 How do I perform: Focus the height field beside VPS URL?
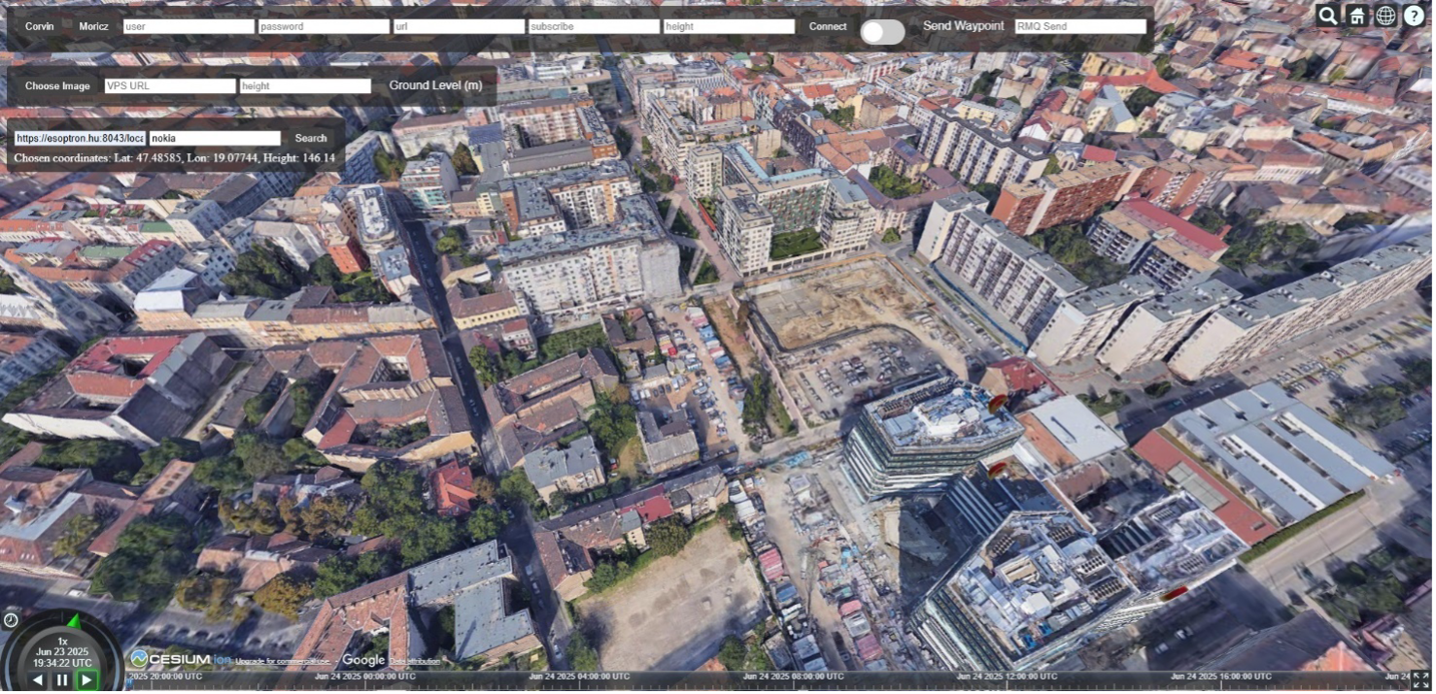tap(305, 85)
